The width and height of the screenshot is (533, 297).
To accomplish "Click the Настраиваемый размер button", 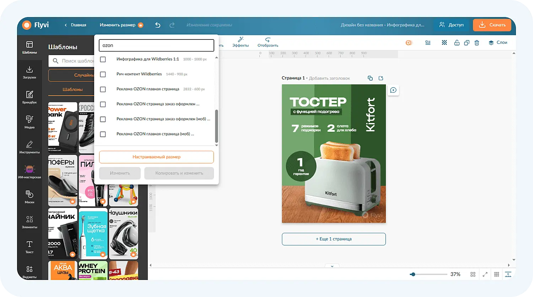I will 156,157.
